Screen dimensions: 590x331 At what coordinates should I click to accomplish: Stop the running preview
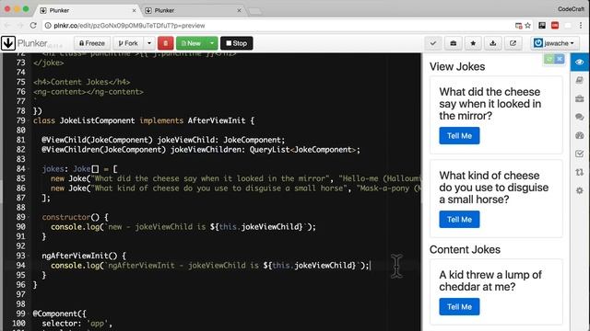click(237, 43)
